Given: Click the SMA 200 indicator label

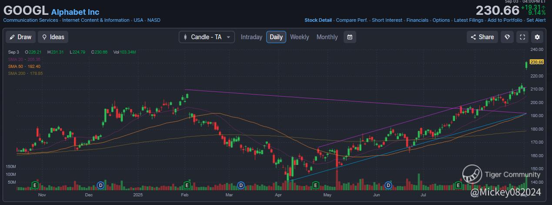Looking at the screenshot, I should (x=25, y=73).
